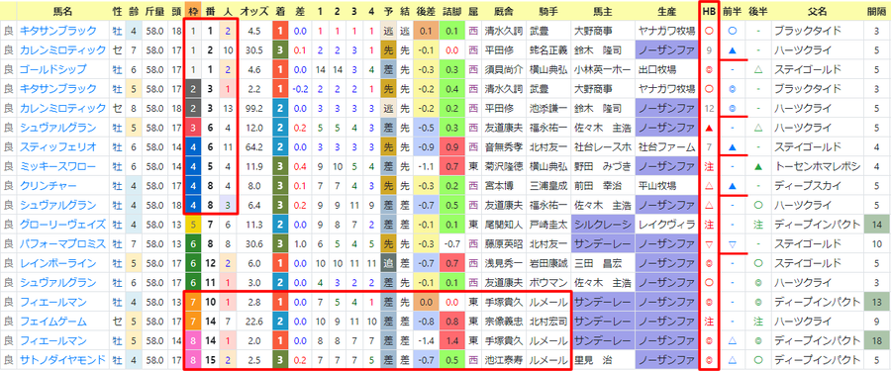The width and height of the screenshot is (891, 371).
Task: Click jockey name 戸崎圭太
Action: [547, 225]
